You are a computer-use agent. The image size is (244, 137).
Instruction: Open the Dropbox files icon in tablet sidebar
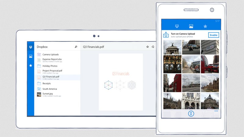click(30, 47)
